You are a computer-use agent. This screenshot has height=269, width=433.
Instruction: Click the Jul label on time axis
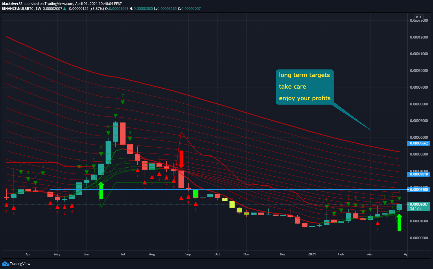123,254
